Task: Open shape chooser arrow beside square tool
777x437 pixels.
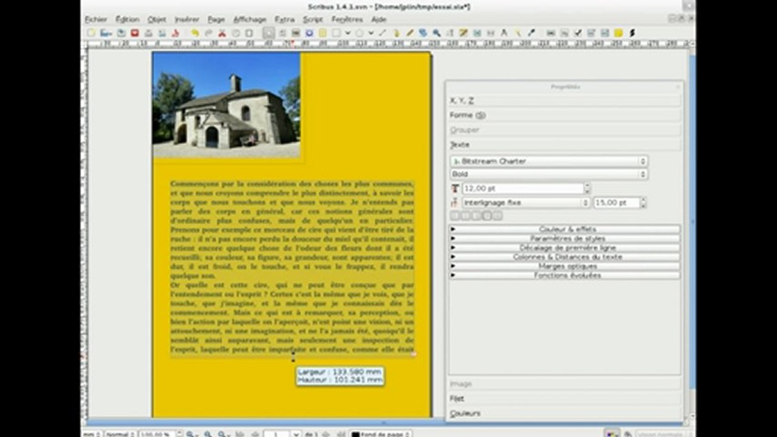Action: pyautogui.click(x=347, y=33)
